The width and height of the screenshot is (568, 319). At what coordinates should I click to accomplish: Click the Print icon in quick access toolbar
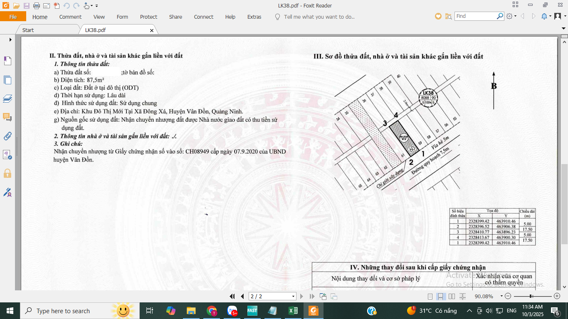pyautogui.click(x=36, y=6)
